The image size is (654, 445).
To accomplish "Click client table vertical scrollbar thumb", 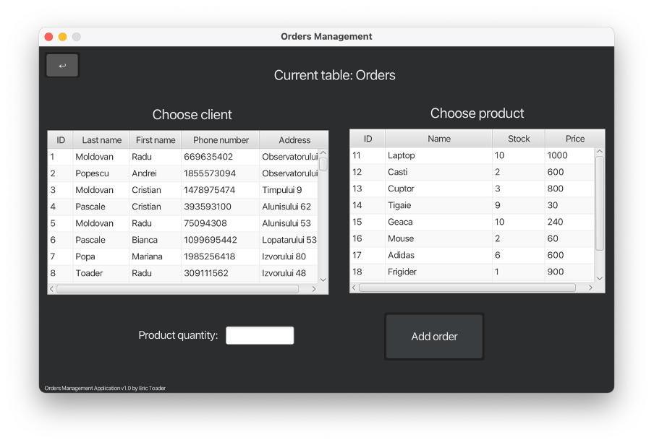I will coord(323,164).
